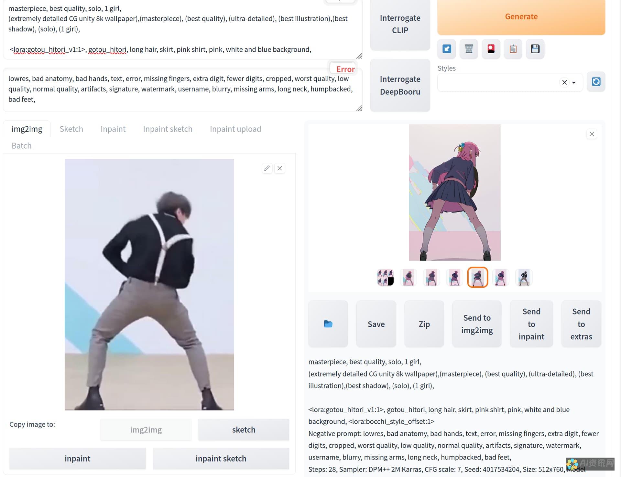Toggle the img2img copy image option
Viewport: 621px width, 477px height.
(146, 429)
